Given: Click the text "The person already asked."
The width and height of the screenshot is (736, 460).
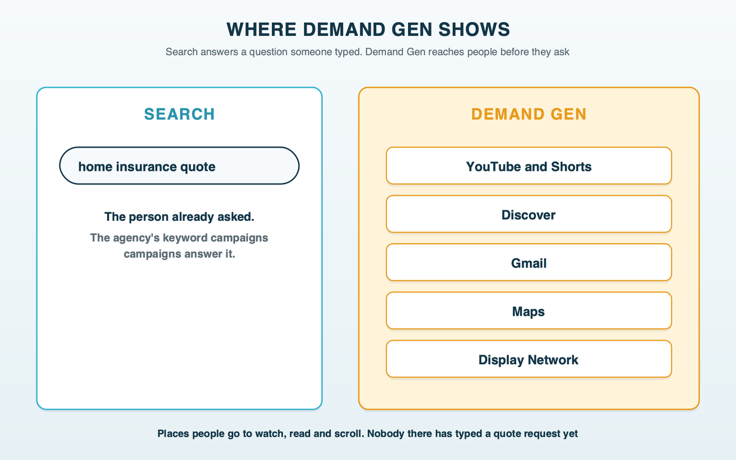Looking at the screenshot, I should 179,217.
